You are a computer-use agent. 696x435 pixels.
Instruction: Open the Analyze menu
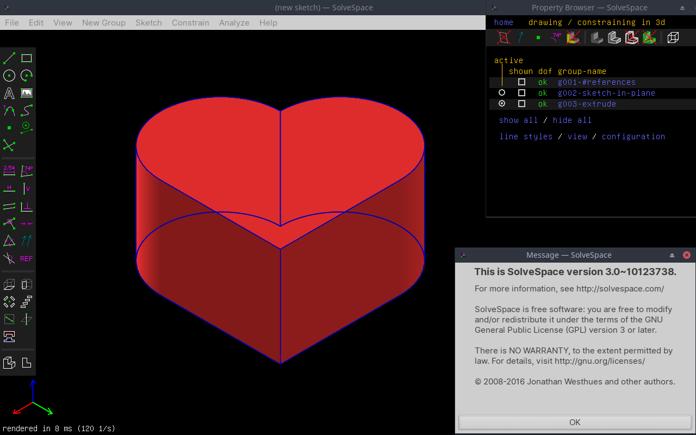point(234,23)
